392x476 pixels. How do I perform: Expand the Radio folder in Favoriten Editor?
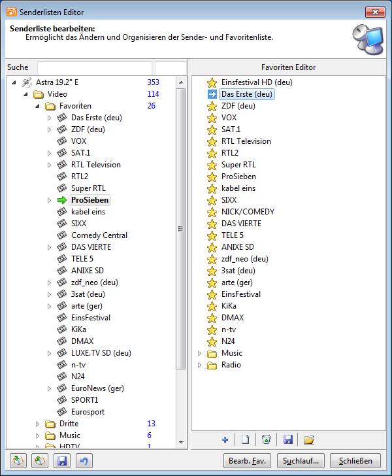[199, 365]
